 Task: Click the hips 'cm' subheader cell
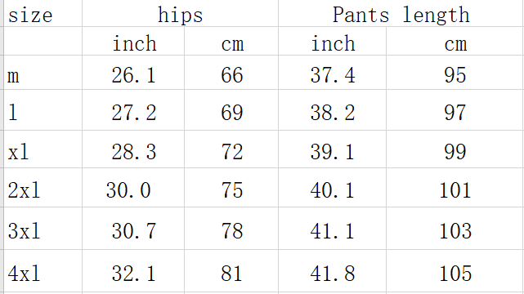click(x=231, y=41)
